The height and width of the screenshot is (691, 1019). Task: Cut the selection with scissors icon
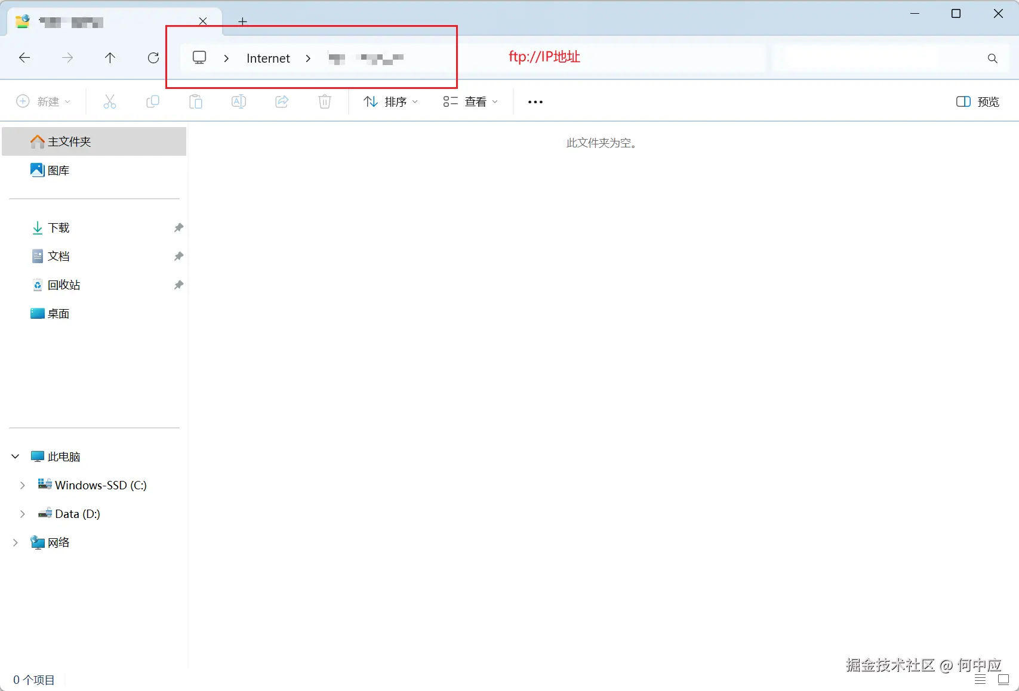click(110, 101)
